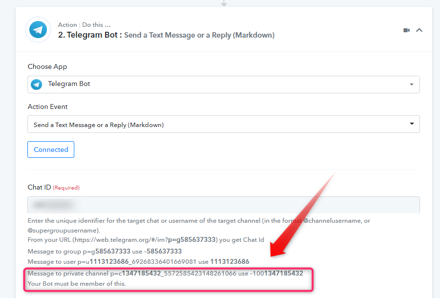Click 'Your Bot must be member of this.' text
Image resolution: width=440 pixels, height=298 pixels.
pyautogui.click(x=77, y=284)
